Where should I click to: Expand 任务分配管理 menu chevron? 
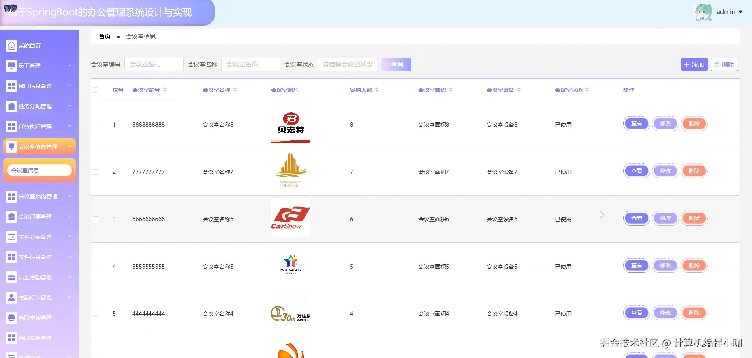click(70, 106)
